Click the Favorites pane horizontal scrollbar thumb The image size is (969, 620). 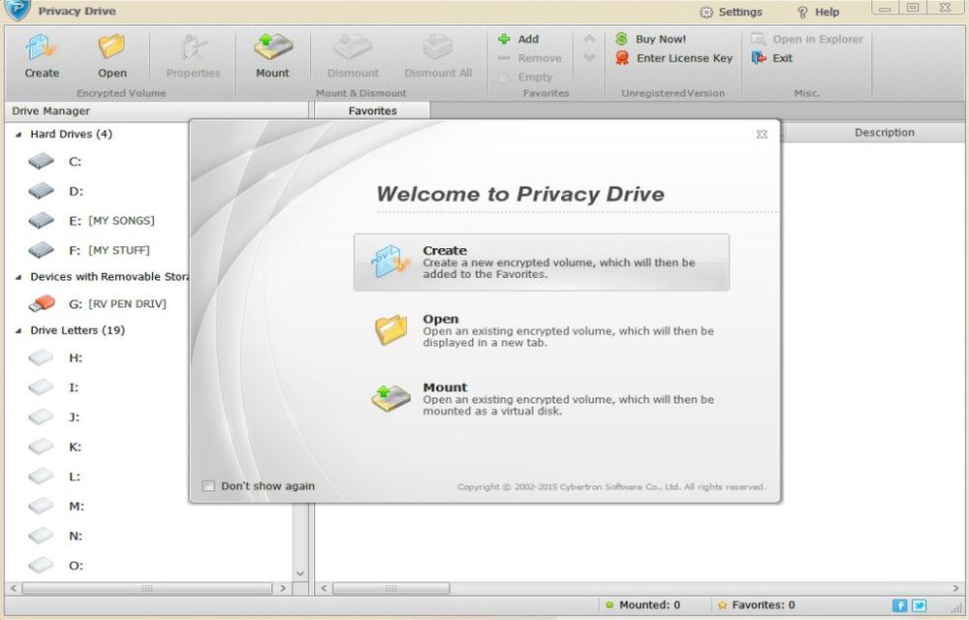click(391, 588)
